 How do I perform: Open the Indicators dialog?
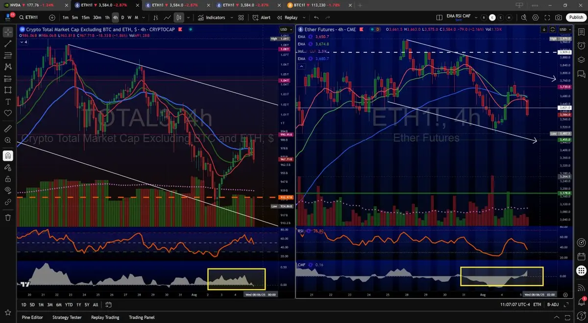tap(212, 18)
